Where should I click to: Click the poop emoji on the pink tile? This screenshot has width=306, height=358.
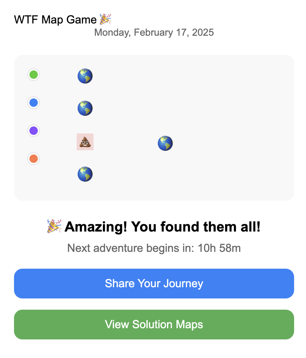pyautogui.click(x=85, y=142)
